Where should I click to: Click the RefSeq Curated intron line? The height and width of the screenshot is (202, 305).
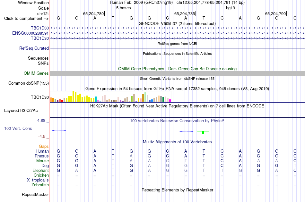click(177, 48)
